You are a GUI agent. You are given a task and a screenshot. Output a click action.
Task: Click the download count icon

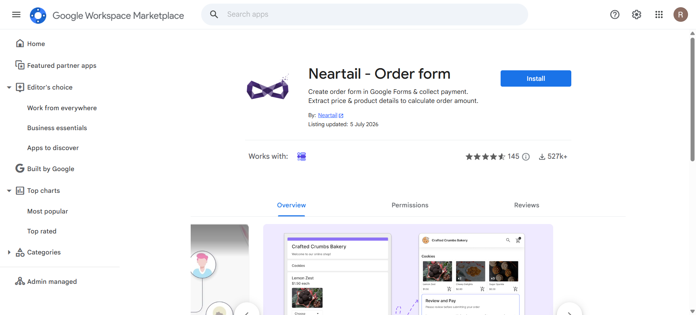point(542,157)
